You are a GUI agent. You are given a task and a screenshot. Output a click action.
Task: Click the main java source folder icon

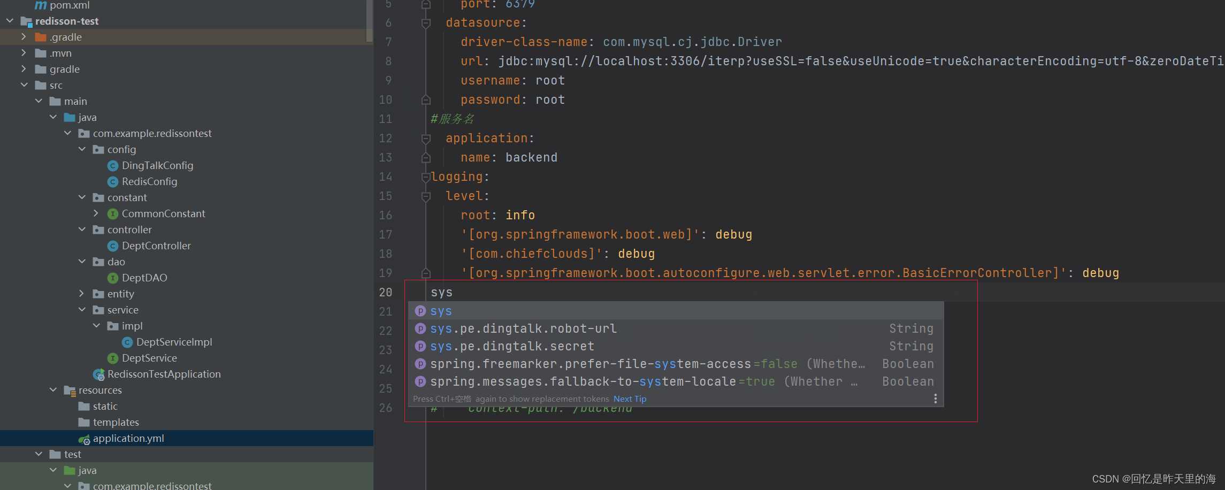coord(70,117)
